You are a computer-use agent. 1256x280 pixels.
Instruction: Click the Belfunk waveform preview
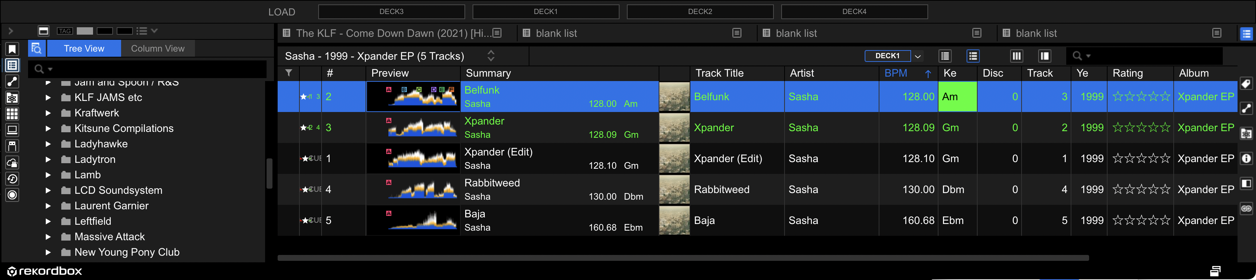pos(413,97)
